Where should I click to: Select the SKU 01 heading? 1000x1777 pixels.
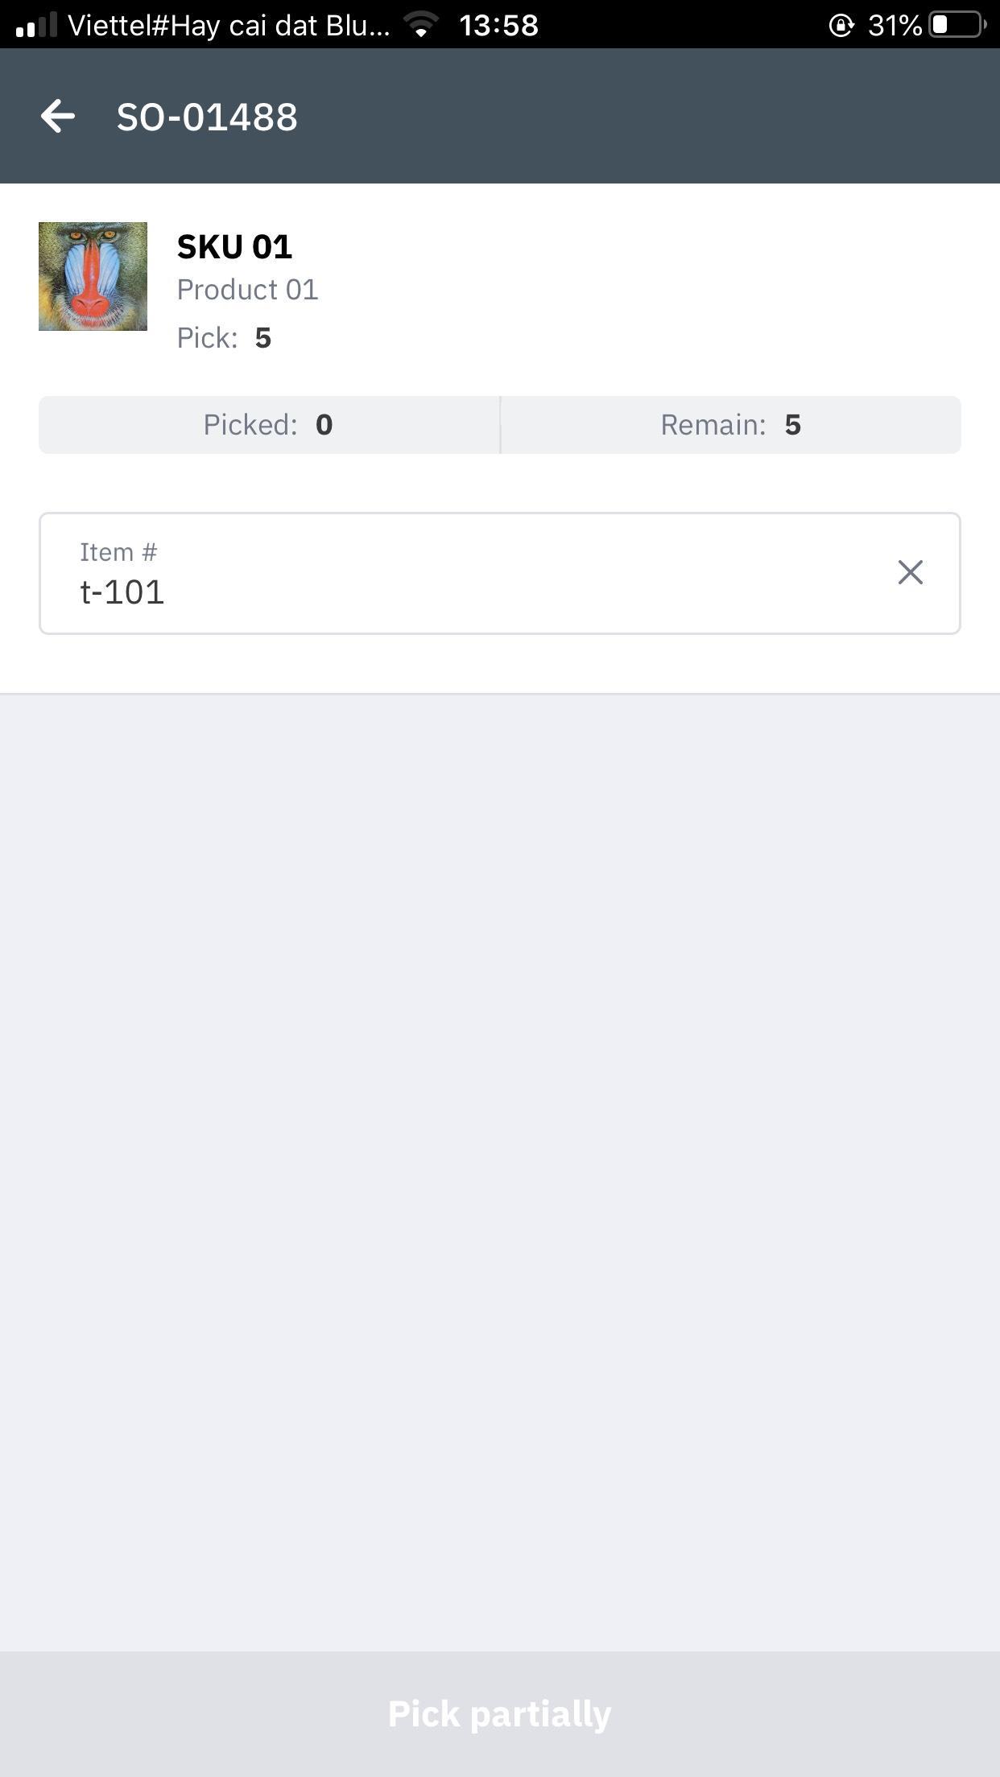(x=234, y=247)
